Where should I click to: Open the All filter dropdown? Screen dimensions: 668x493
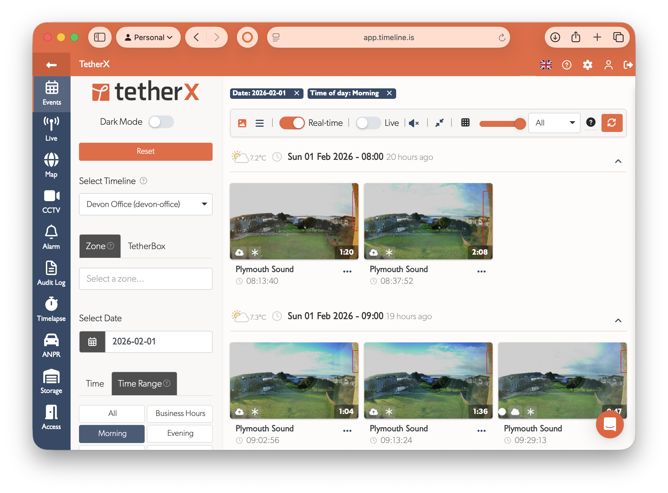click(554, 123)
